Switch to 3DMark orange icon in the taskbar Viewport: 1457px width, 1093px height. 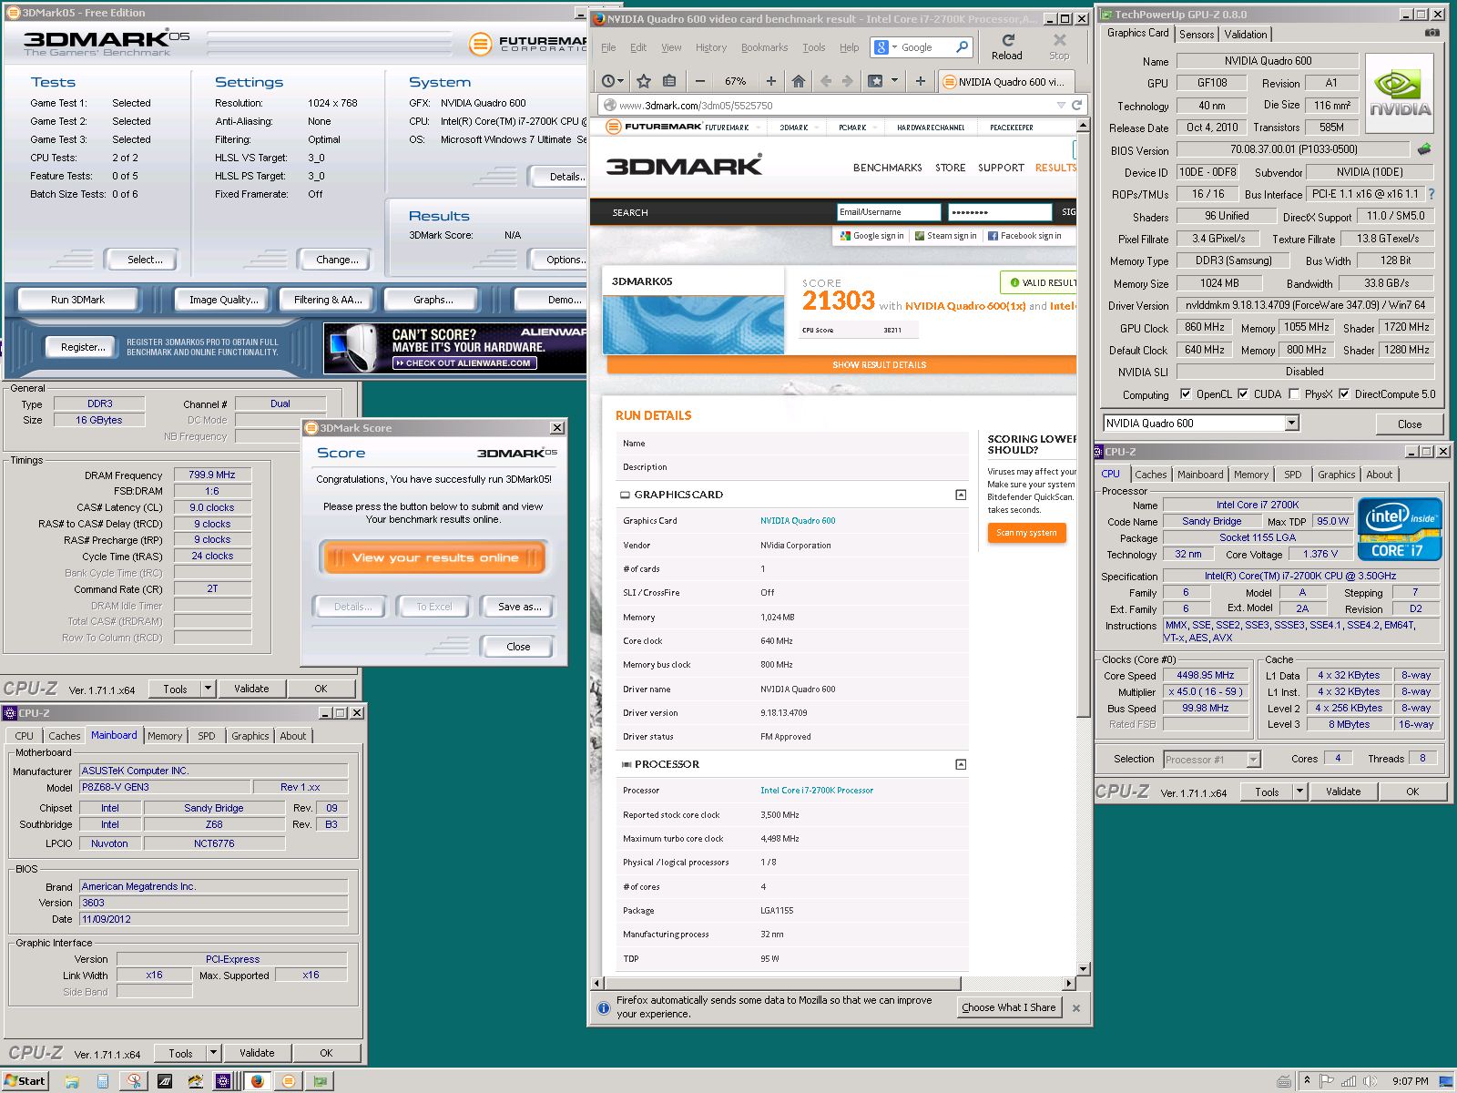(289, 1081)
